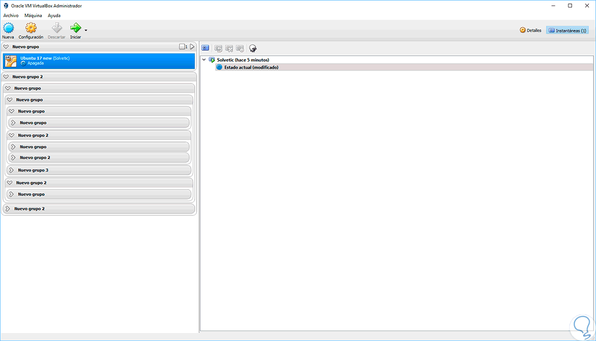Expand the bottommost collapsed Nuevo grupo 2
Image resolution: width=596 pixels, height=341 pixels.
tap(7, 209)
